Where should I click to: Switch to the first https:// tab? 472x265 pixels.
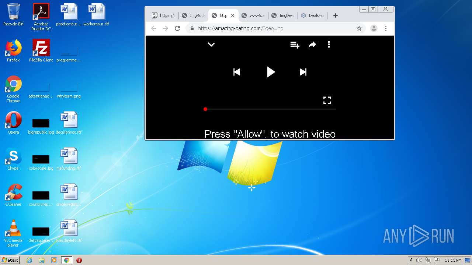pyautogui.click(x=164, y=15)
